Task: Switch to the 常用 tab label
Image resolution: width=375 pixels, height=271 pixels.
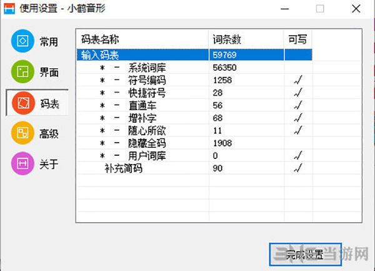Action: (49, 42)
